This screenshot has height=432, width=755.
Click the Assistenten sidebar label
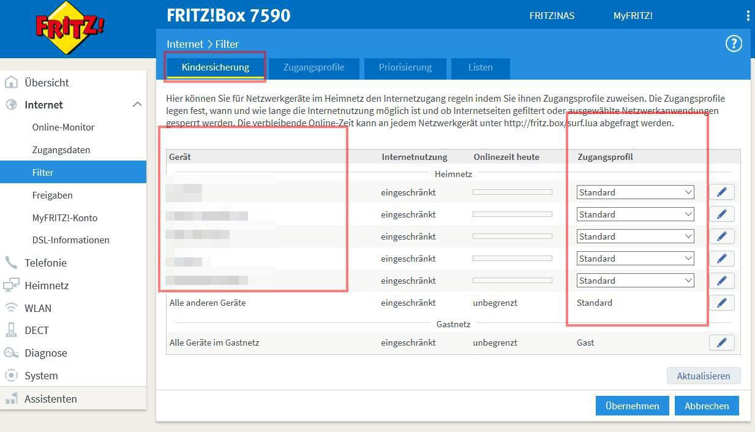coord(51,399)
